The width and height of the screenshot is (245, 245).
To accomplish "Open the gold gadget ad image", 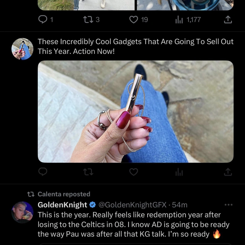I will point(136,112).
